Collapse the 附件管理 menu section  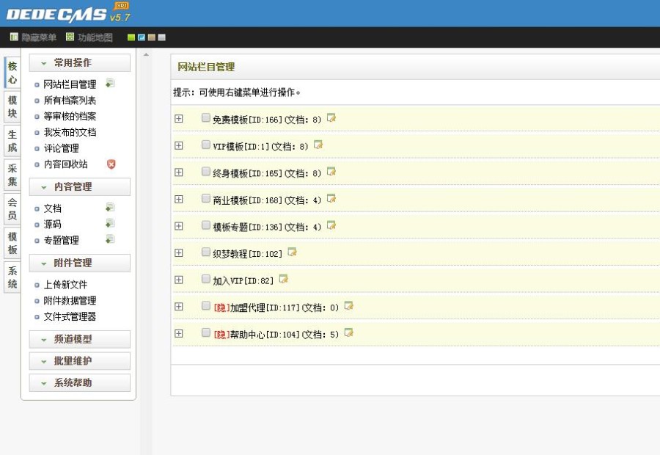coord(79,263)
